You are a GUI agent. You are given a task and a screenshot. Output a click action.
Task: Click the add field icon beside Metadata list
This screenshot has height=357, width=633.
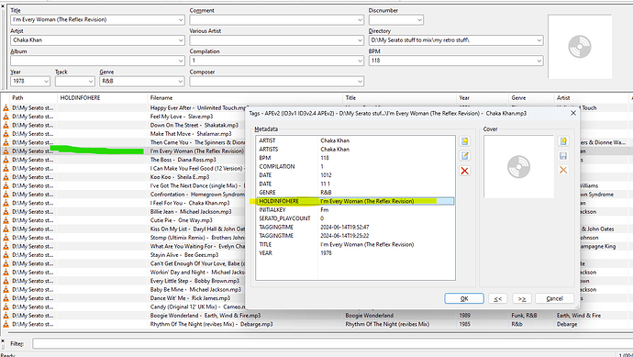(464, 141)
